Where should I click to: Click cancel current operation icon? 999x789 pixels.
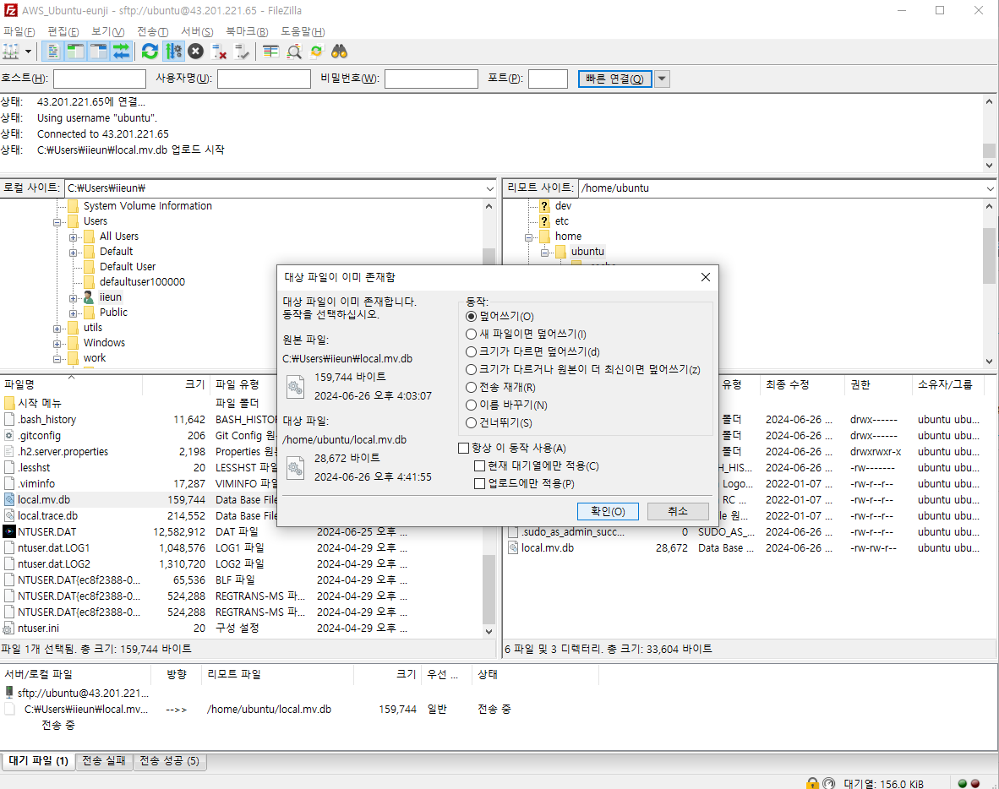pyautogui.click(x=195, y=52)
